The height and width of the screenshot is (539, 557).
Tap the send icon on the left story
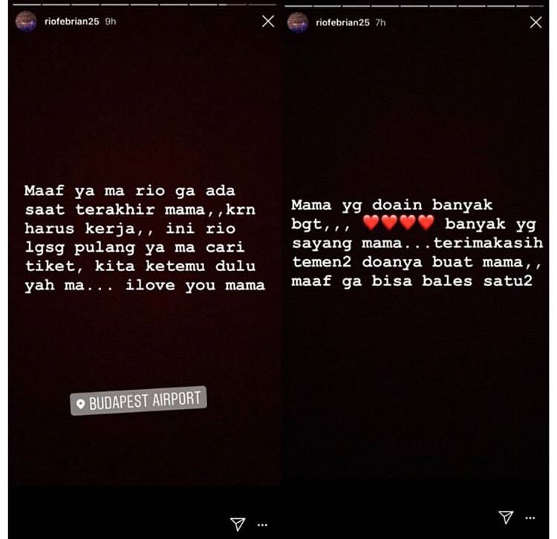238,523
